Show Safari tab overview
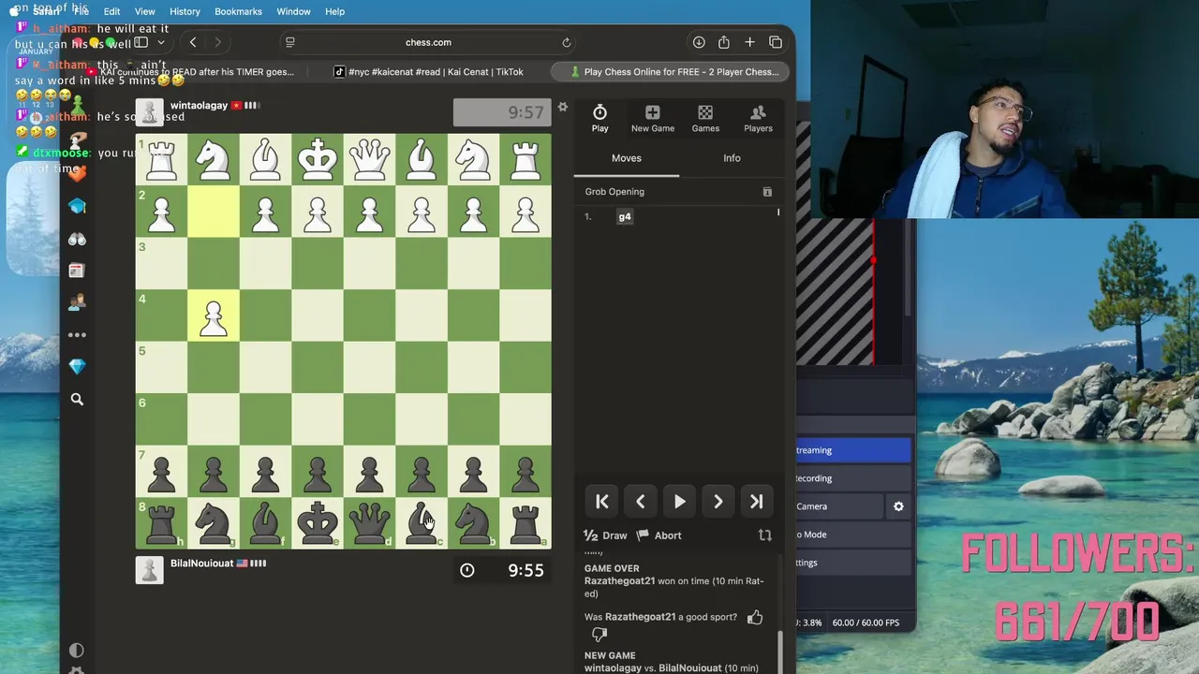1199x674 pixels. click(x=776, y=42)
